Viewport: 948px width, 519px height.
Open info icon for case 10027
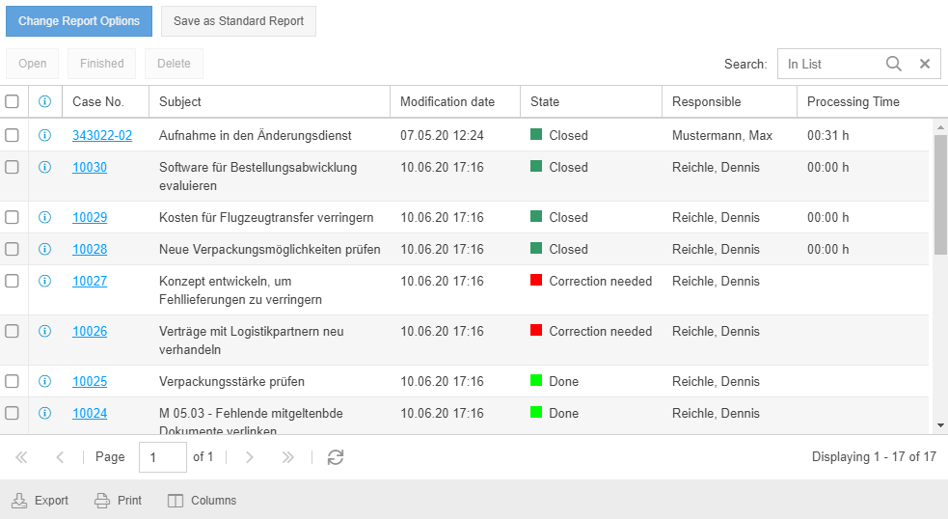tap(44, 281)
